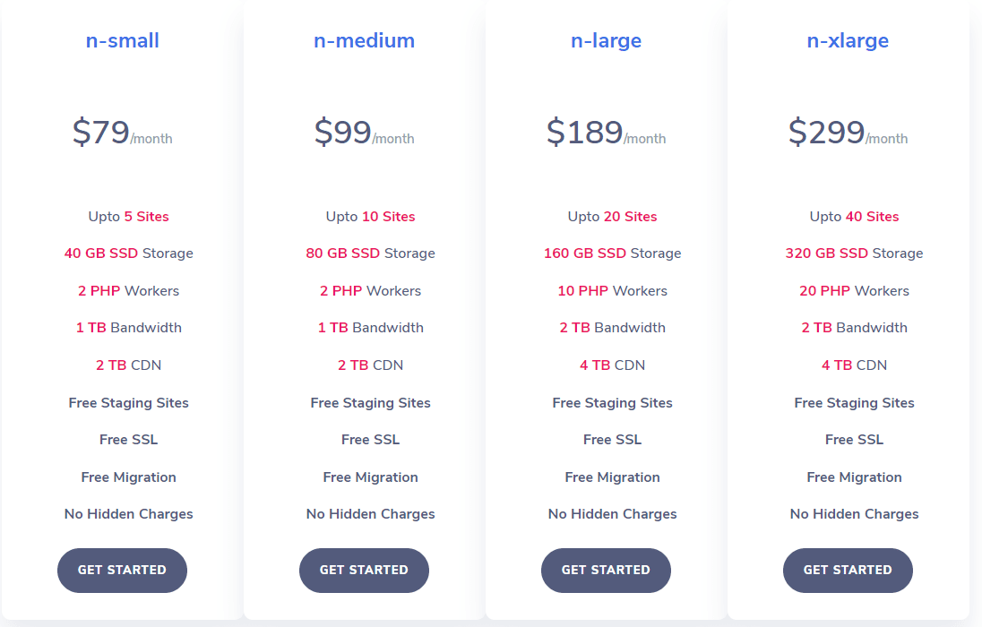
Task: Click '80 GB SSD Storage' feature text
Action: 370,253
